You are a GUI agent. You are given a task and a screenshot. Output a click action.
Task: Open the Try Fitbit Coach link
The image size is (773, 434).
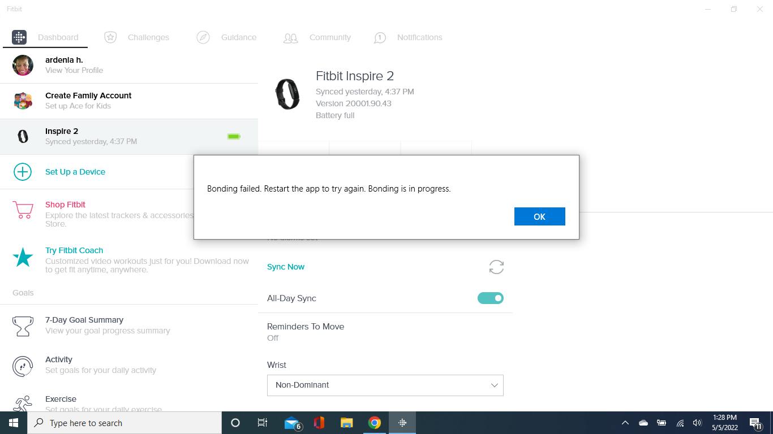pyautogui.click(x=74, y=250)
